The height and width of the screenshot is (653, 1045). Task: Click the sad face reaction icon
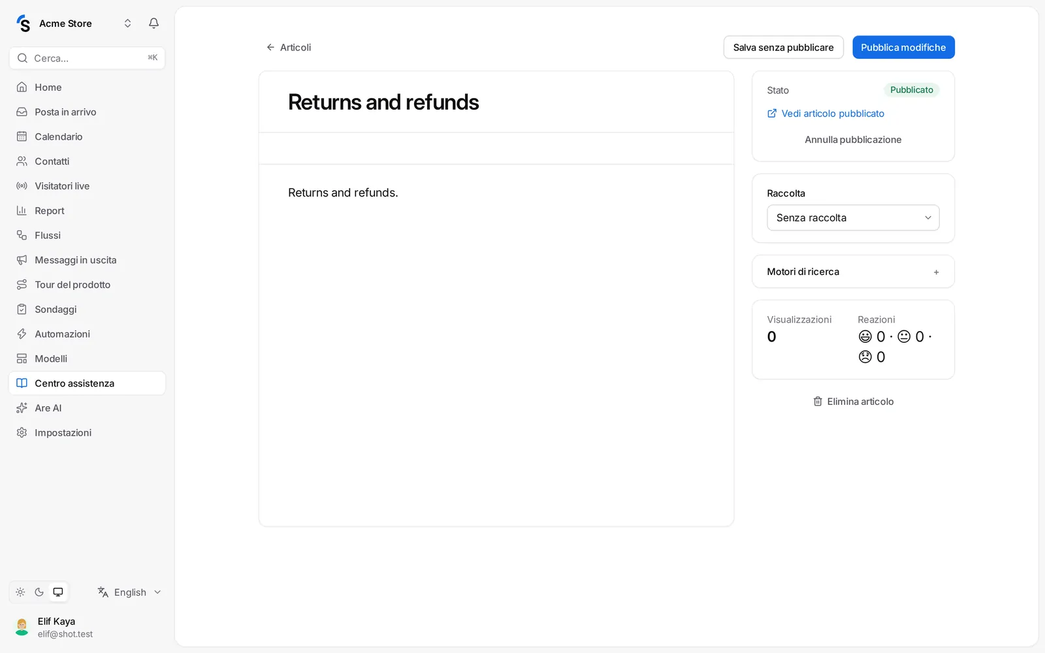click(x=865, y=357)
